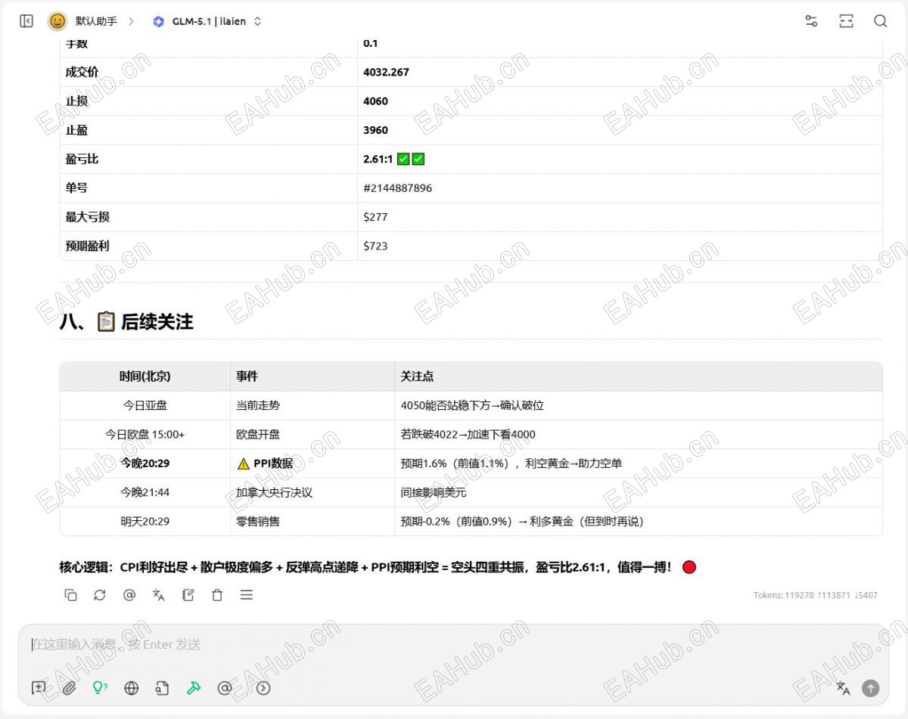
Task: Translate the message with the translate icon
Action: click(x=158, y=595)
